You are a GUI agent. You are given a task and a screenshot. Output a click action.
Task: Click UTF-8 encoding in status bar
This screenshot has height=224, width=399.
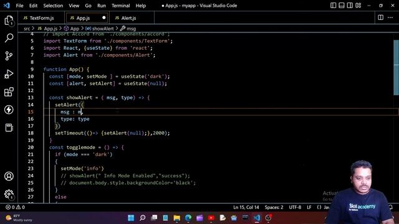pyautogui.click(x=295, y=207)
